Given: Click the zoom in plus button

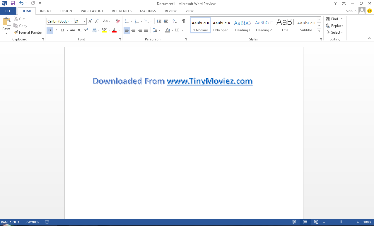Looking at the screenshot, I should click(x=358, y=222).
